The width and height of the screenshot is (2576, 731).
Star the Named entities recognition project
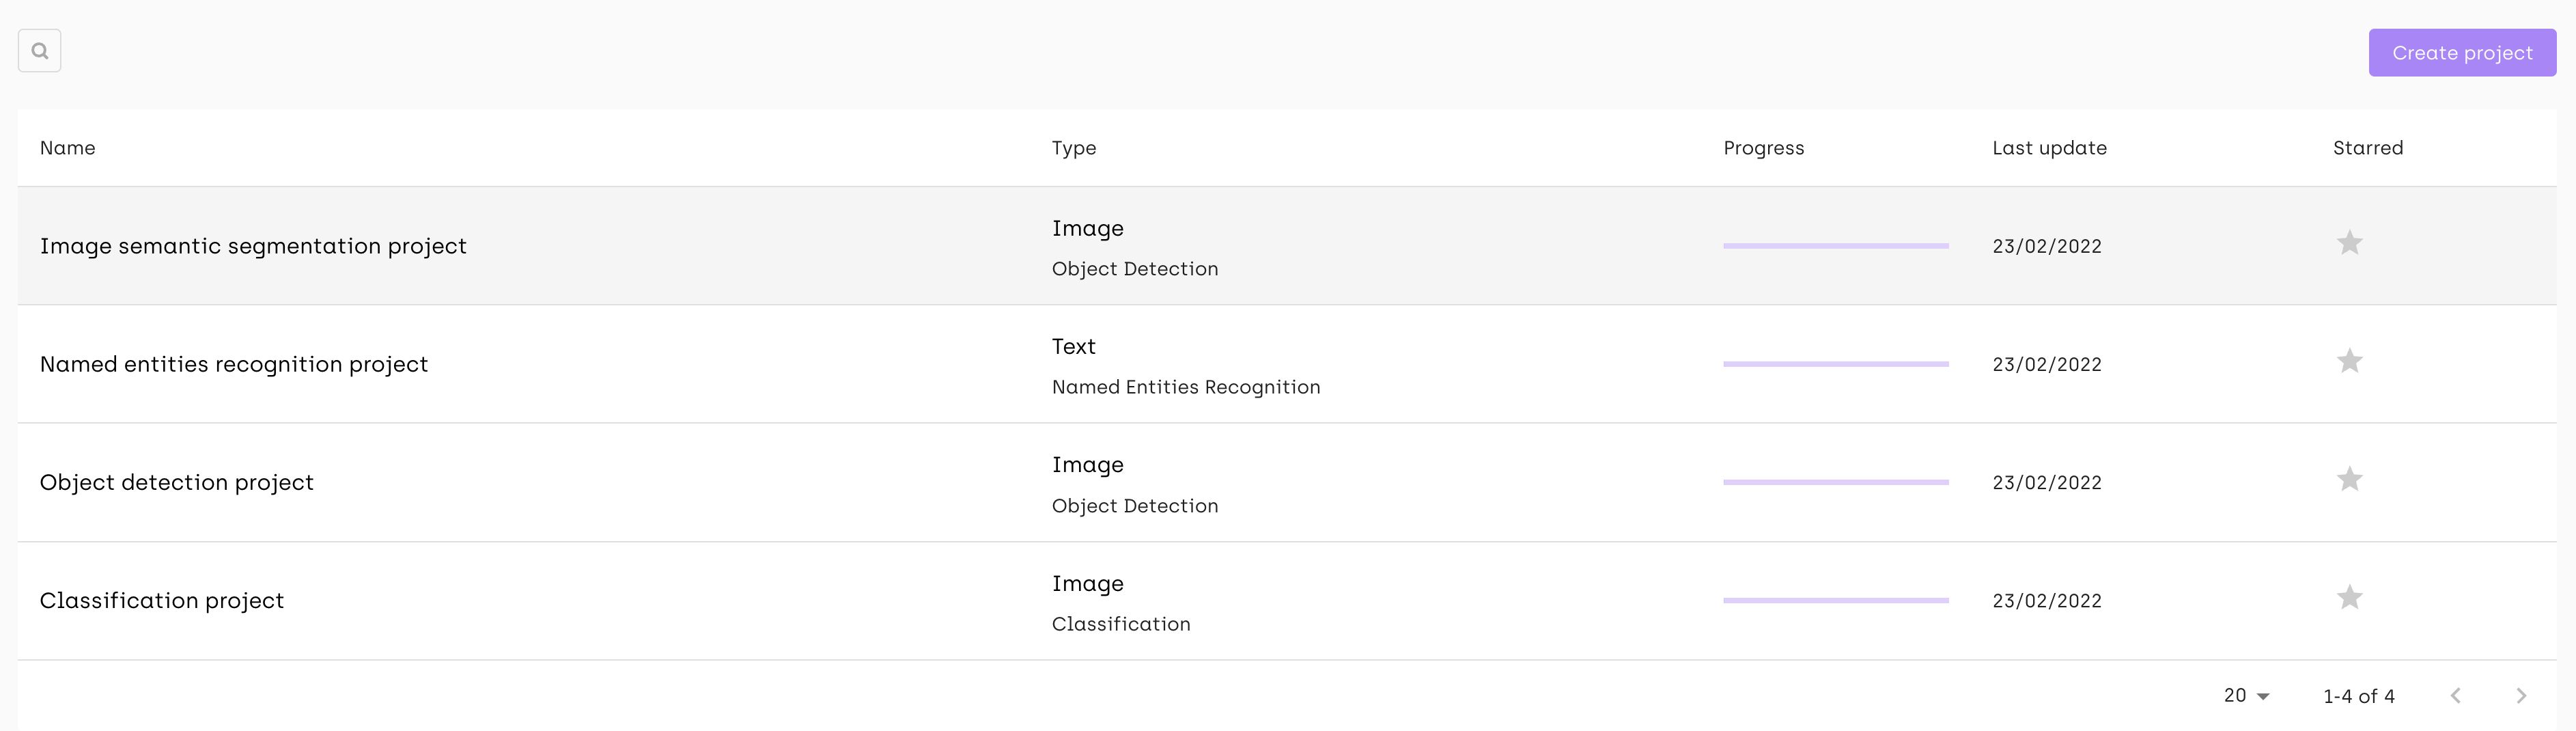pyautogui.click(x=2349, y=361)
